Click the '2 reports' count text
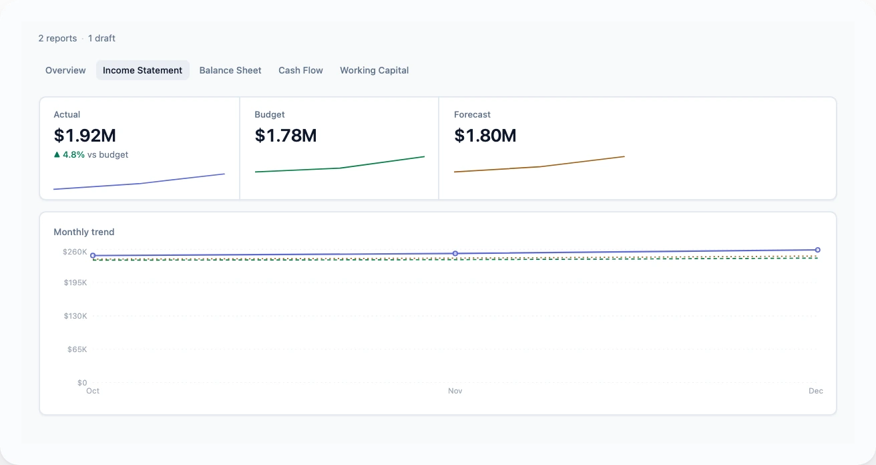This screenshot has width=876, height=465. pyautogui.click(x=57, y=38)
